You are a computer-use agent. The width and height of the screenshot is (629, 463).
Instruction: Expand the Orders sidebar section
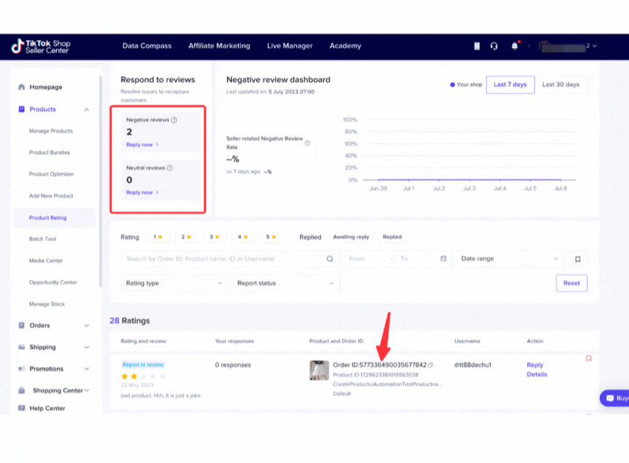click(86, 326)
